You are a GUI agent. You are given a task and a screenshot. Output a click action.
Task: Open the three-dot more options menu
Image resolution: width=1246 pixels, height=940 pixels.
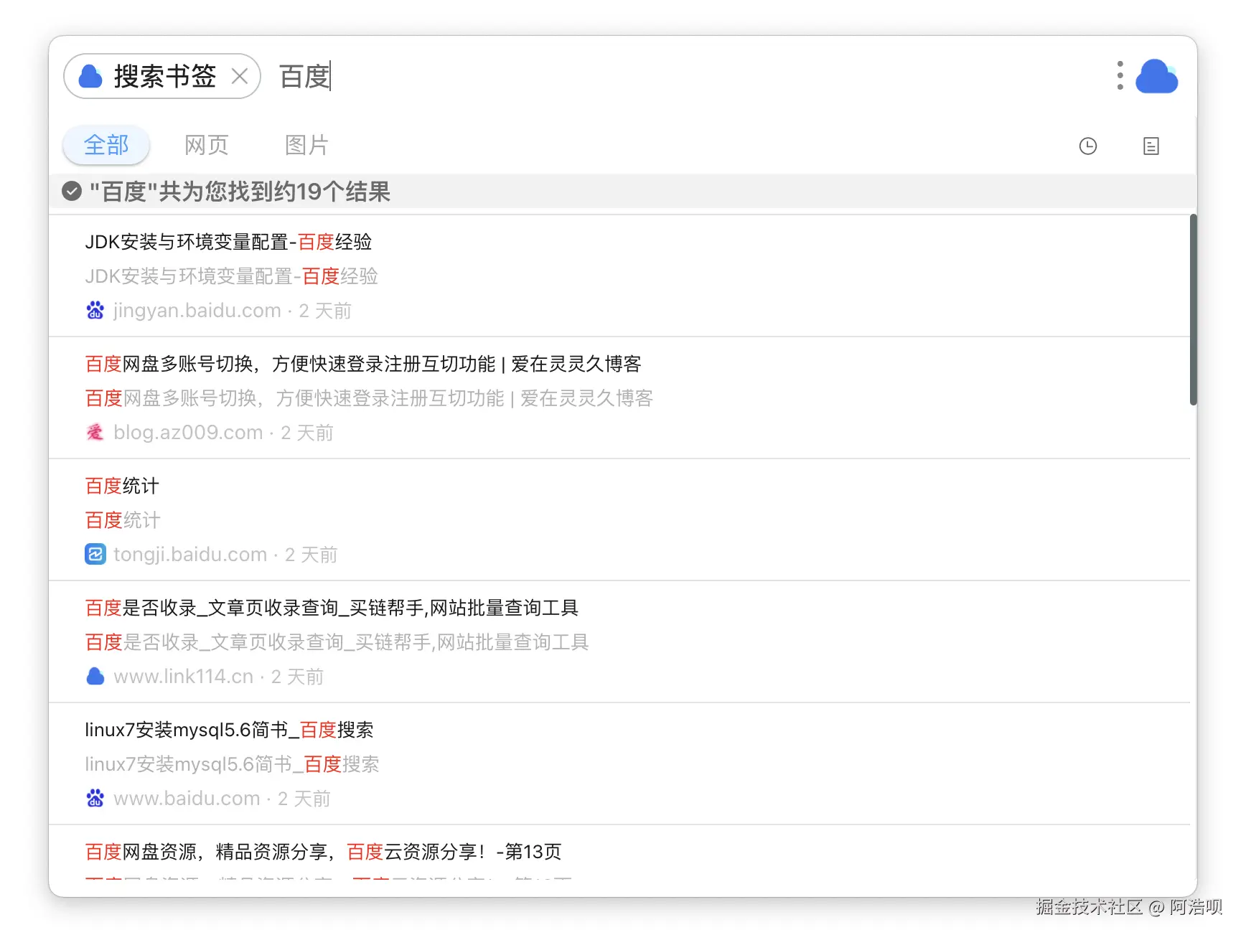click(x=1120, y=75)
